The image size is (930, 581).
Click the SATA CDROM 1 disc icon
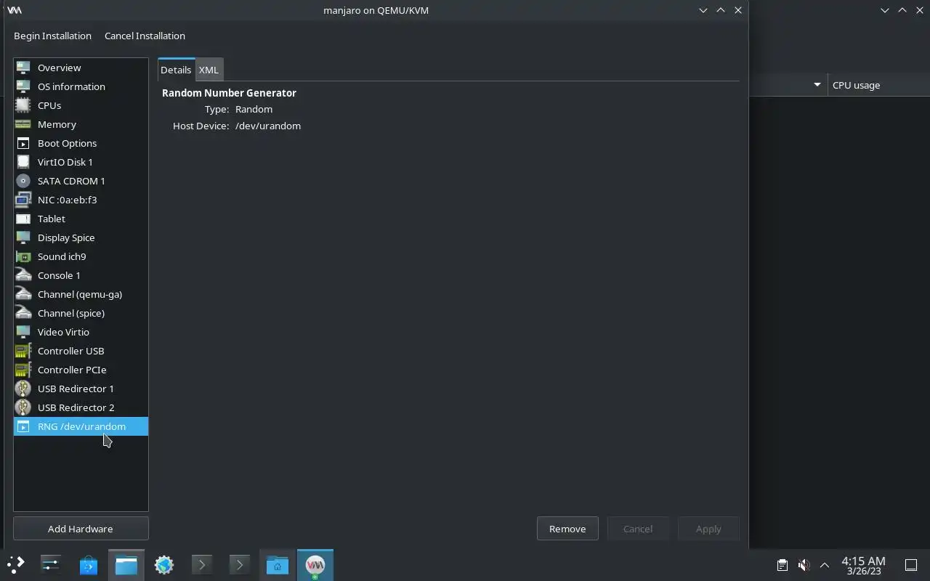tap(23, 181)
